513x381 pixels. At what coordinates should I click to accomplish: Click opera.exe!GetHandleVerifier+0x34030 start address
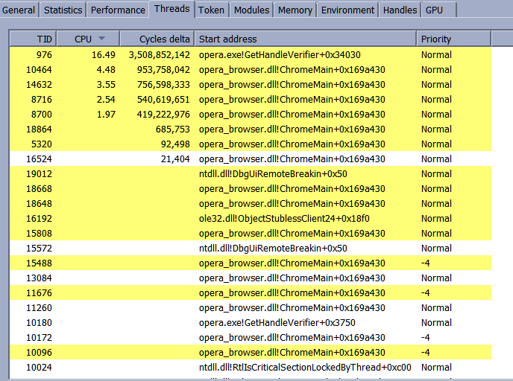(280, 55)
